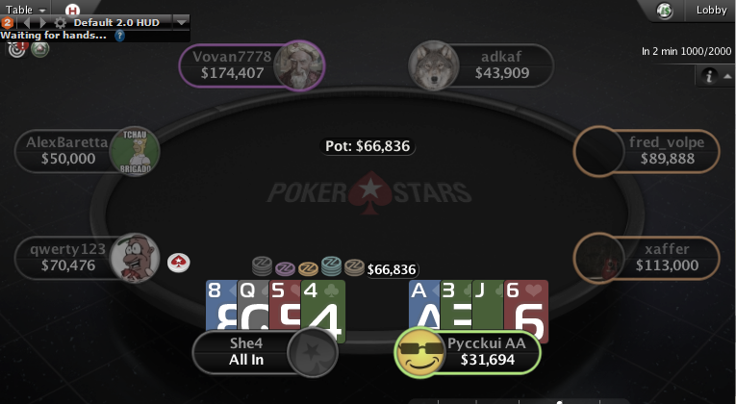Expand the Default 2.0 HUD profile dropdown
This screenshot has height=404, width=736.
click(181, 22)
